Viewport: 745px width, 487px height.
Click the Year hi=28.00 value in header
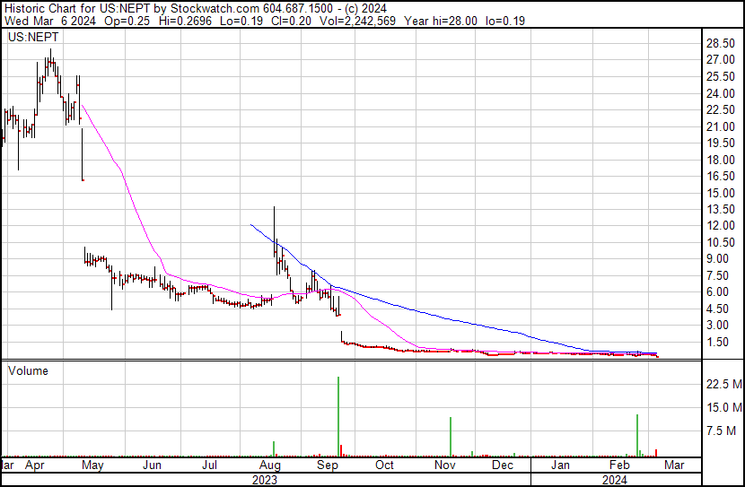(x=441, y=21)
